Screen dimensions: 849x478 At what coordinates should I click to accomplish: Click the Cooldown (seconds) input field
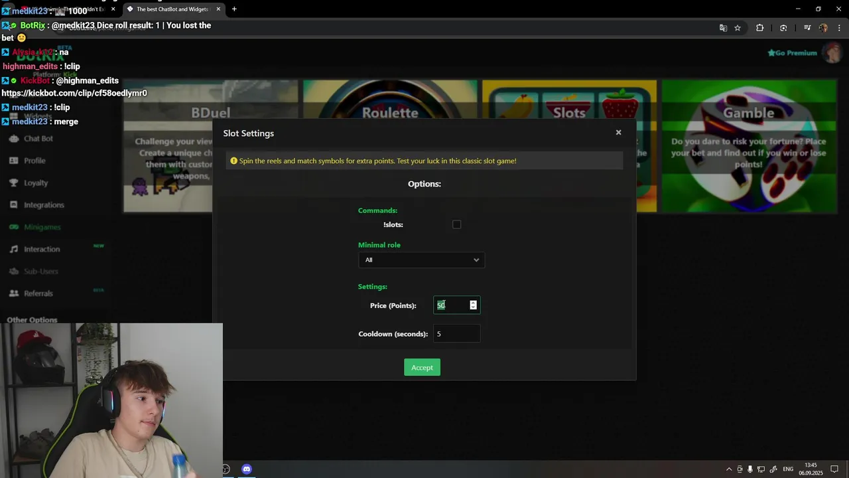coord(456,333)
